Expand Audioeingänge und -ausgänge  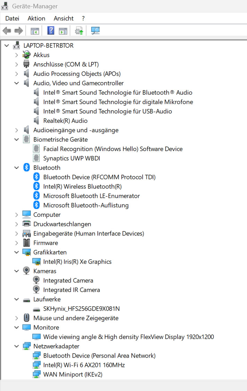(x=16, y=130)
